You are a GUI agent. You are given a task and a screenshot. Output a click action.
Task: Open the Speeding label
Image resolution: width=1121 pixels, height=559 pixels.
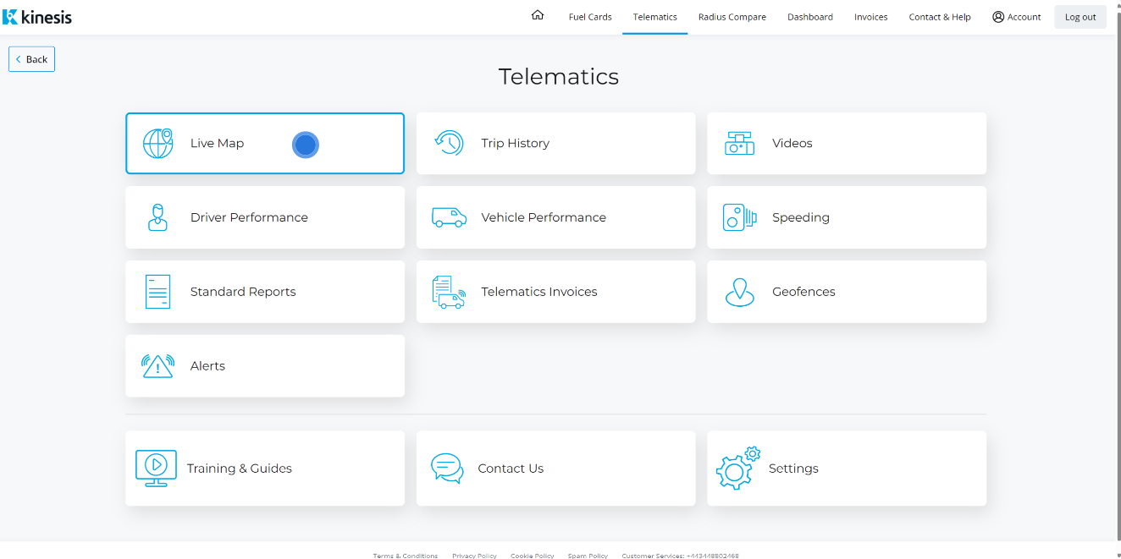tap(800, 217)
